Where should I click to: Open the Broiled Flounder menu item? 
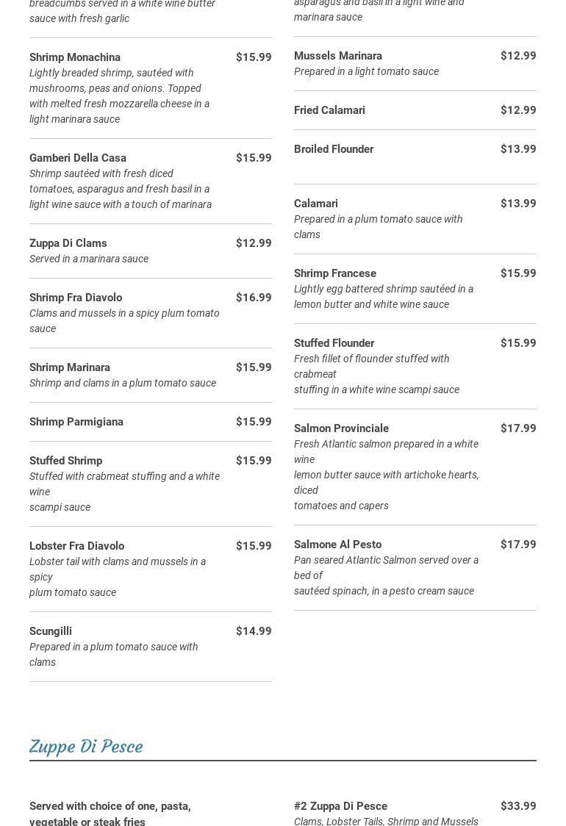coord(334,149)
